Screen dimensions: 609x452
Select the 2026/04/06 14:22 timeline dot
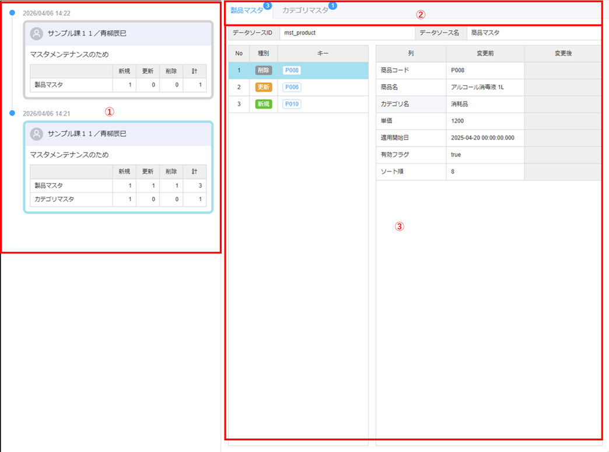(x=12, y=13)
